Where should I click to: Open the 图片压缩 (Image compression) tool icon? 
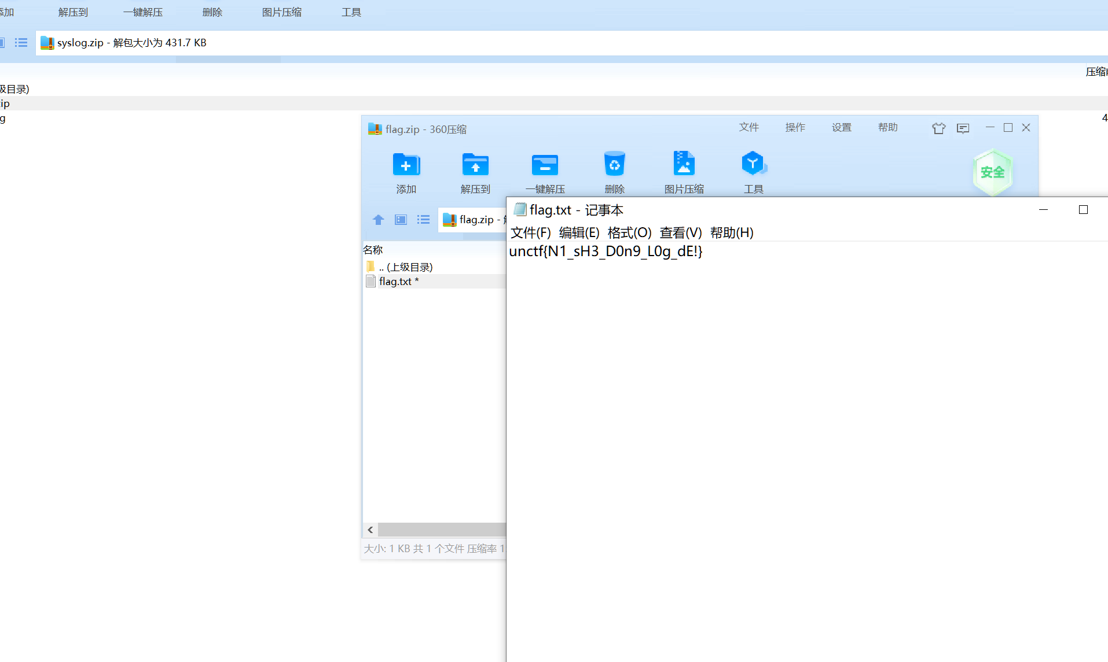click(x=684, y=171)
